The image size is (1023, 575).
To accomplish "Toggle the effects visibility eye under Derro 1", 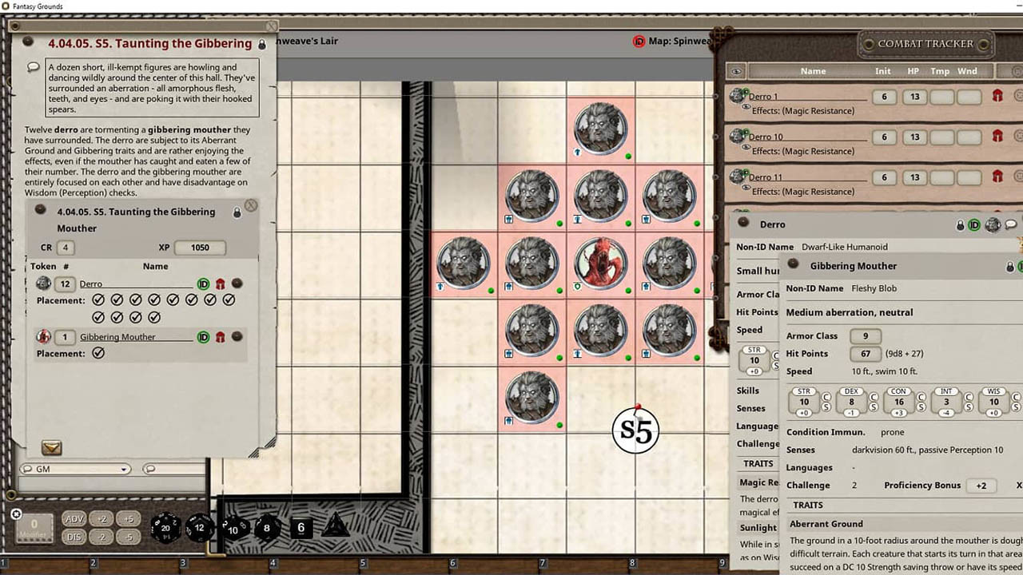I will (746, 107).
